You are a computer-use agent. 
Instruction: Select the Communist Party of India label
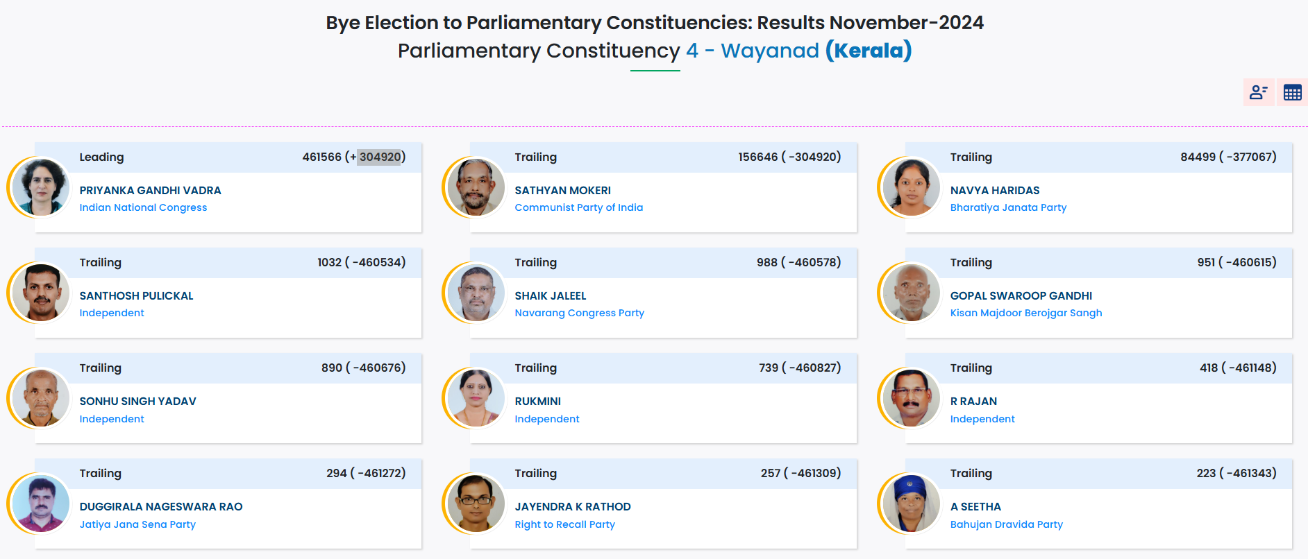click(579, 207)
